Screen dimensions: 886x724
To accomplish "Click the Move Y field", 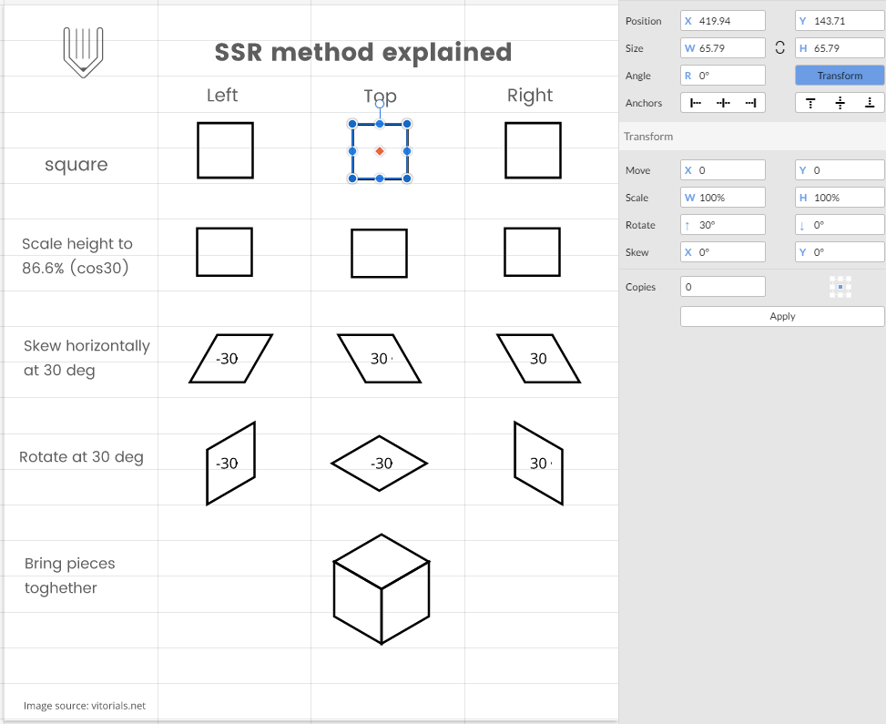I will tap(840, 170).
